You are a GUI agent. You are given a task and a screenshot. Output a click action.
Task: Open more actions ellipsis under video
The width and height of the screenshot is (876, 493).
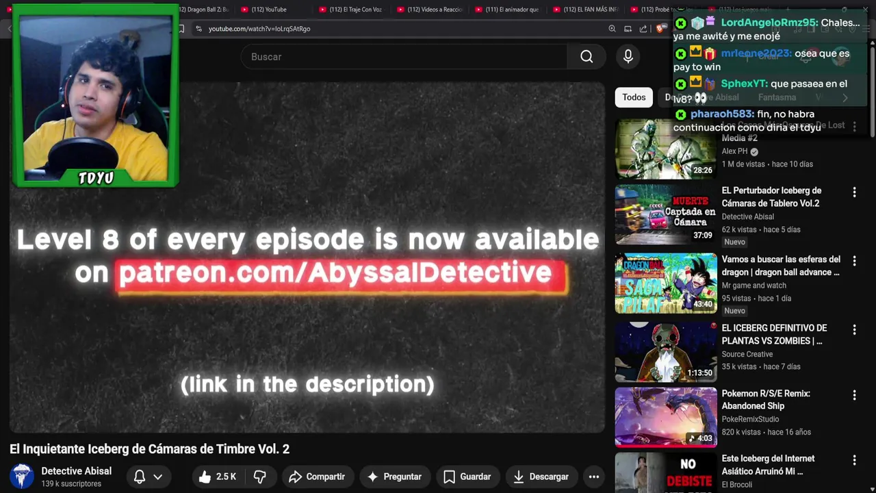[594, 477]
